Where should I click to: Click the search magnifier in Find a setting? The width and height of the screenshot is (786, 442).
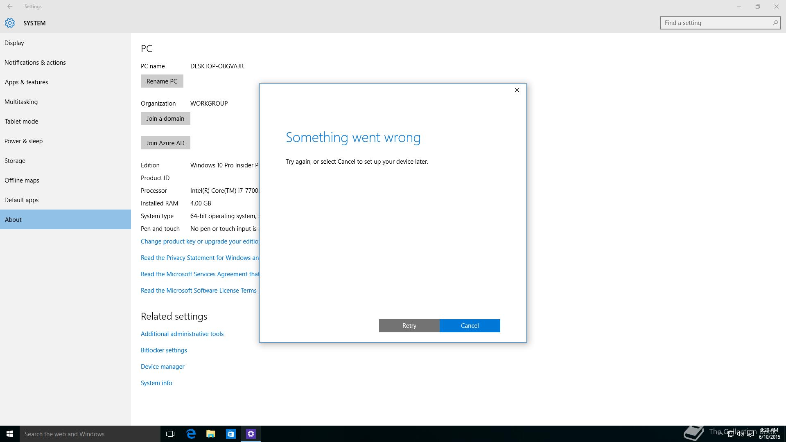pos(775,23)
